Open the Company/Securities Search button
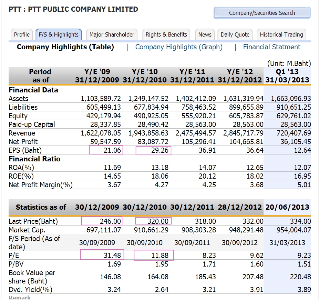This screenshot has width=319, height=300. (262, 13)
